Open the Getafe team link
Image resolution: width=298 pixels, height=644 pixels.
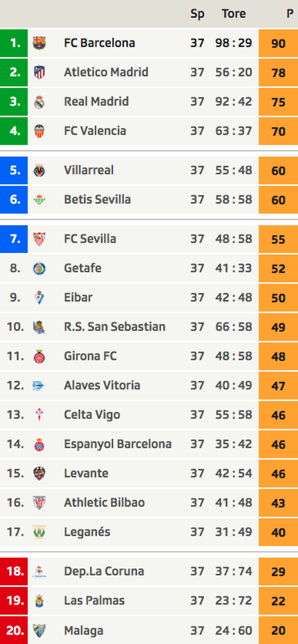pos(82,268)
